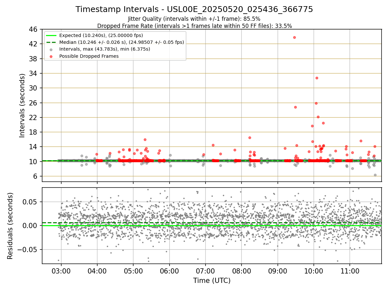Viewport: 389px width, 292px height.
Task: Click the red dot marker in the legend
Action: click(x=51, y=56)
